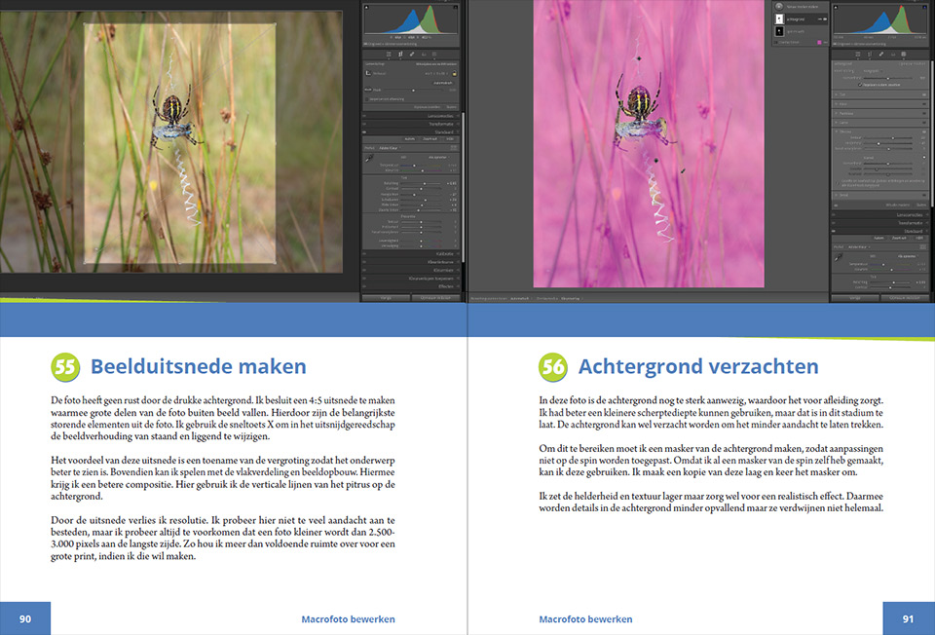Select the Red Eye tool in the right screenshot
935x635 pixels.
pyautogui.click(x=893, y=55)
